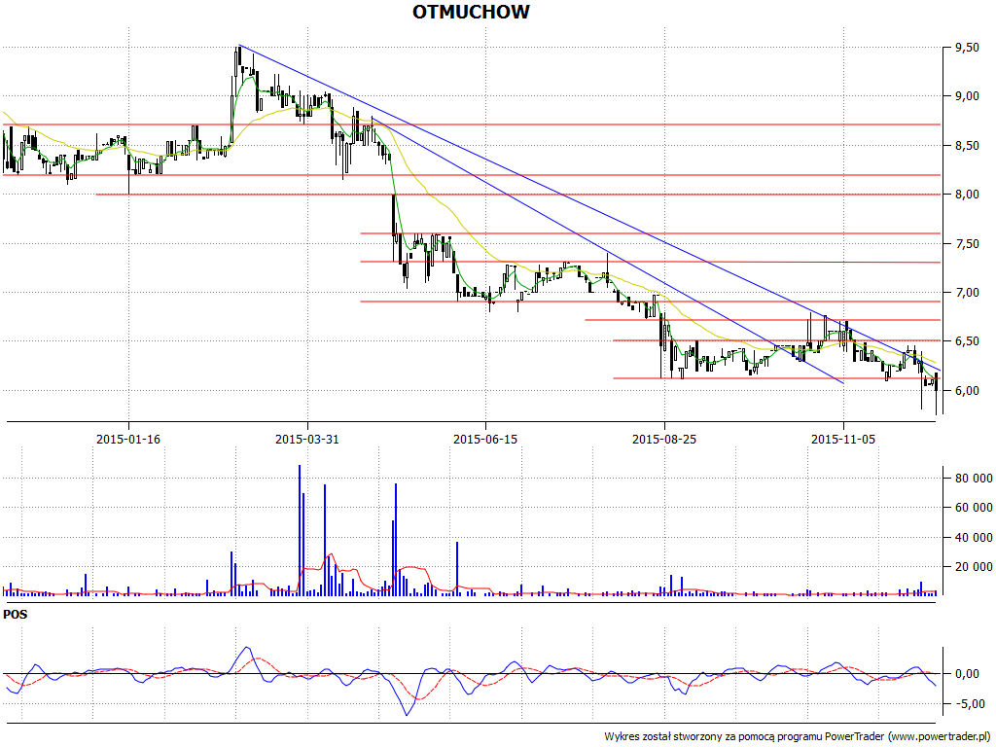The height and width of the screenshot is (747, 996).
Task: Click the 2015-06-15 date label
Action: (485, 439)
